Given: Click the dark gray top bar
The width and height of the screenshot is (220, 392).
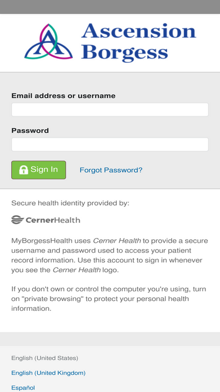Looking at the screenshot, I should (x=110, y=6).
